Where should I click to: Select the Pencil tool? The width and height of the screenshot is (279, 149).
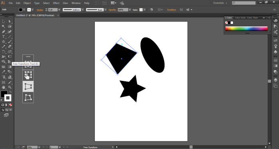click(x=3, y=47)
